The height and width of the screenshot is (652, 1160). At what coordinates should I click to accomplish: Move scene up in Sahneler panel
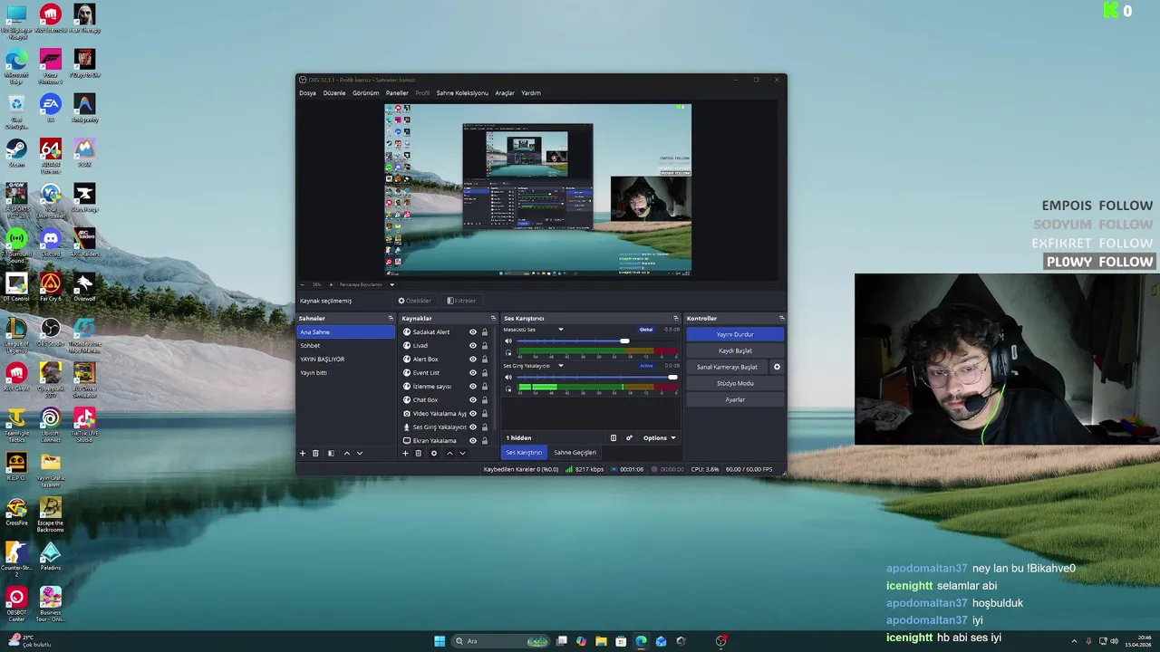click(346, 453)
